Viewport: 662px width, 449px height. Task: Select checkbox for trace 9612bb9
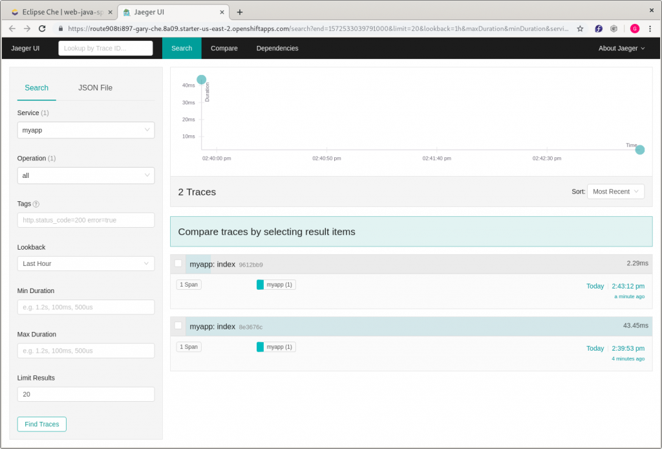pos(178,263)
